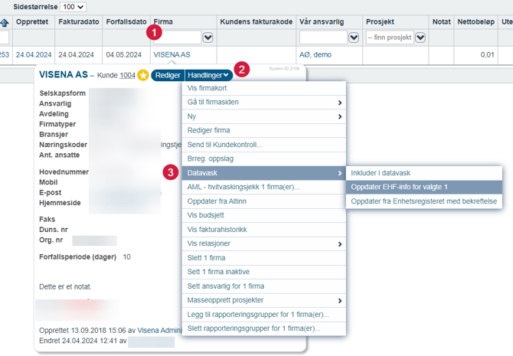Screen dimensions: 513x356
Task: Expand the Masseopprett prosjekter submenu
Action: [264, 300]
